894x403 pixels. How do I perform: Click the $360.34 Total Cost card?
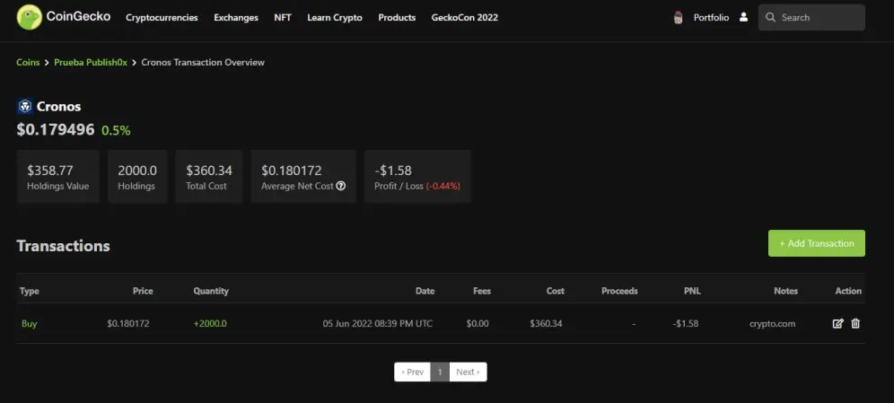coord(208,177)
